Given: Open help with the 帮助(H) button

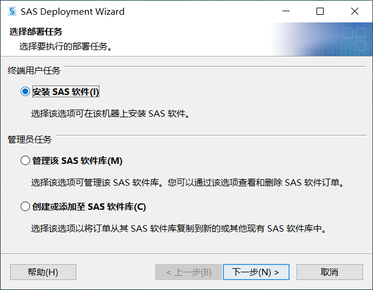Looking at the screenshot, I should click(43, 272).
